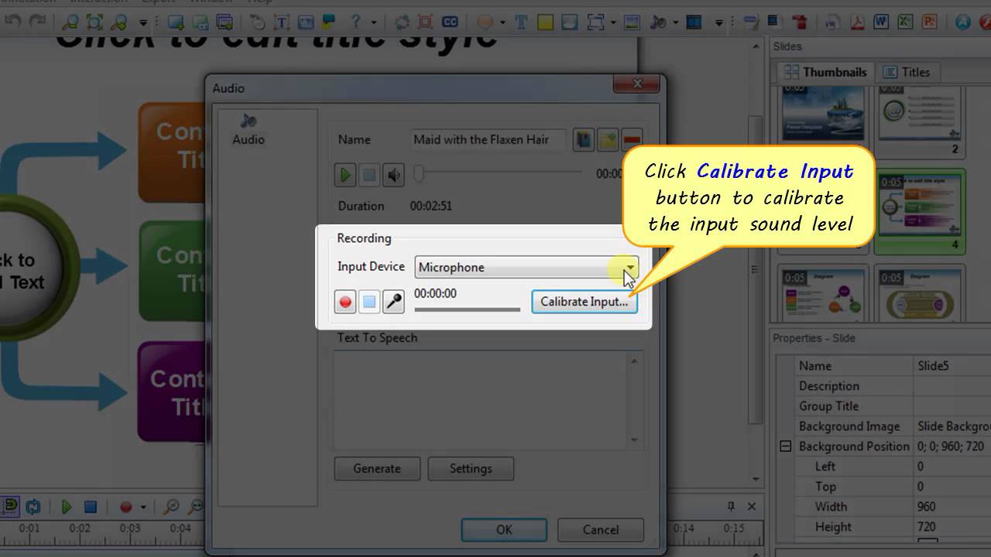Click the Generate button
The height and width of the screenshot is (557, 991).
377,468
